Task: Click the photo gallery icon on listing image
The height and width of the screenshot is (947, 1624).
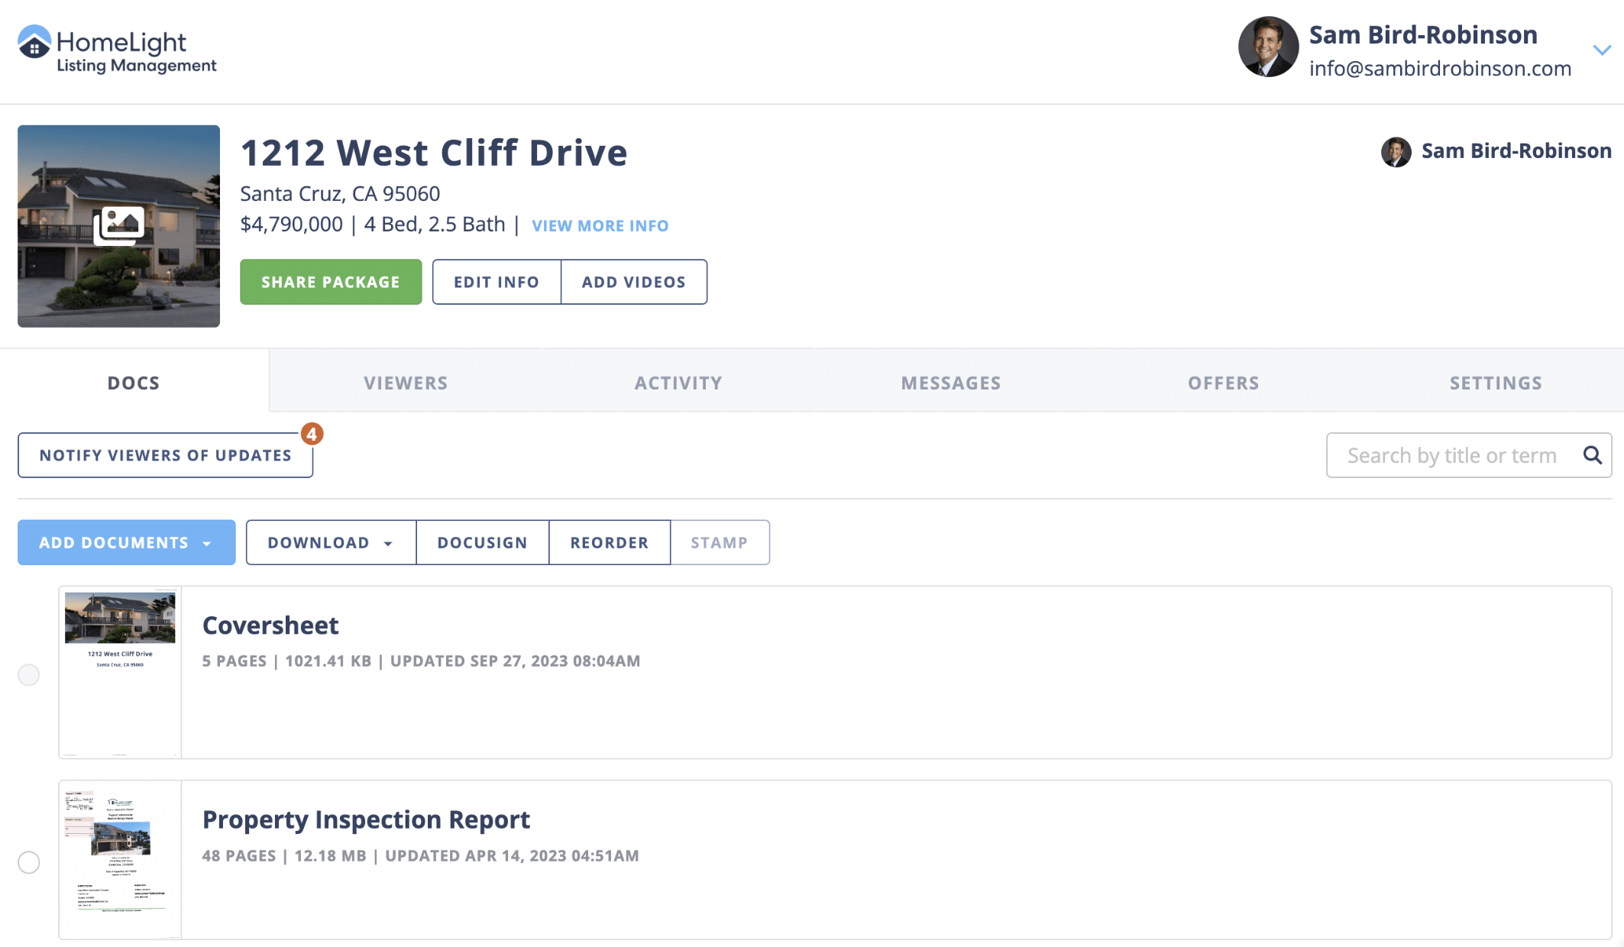Action: pyautogui.click(x=119, y=225)
